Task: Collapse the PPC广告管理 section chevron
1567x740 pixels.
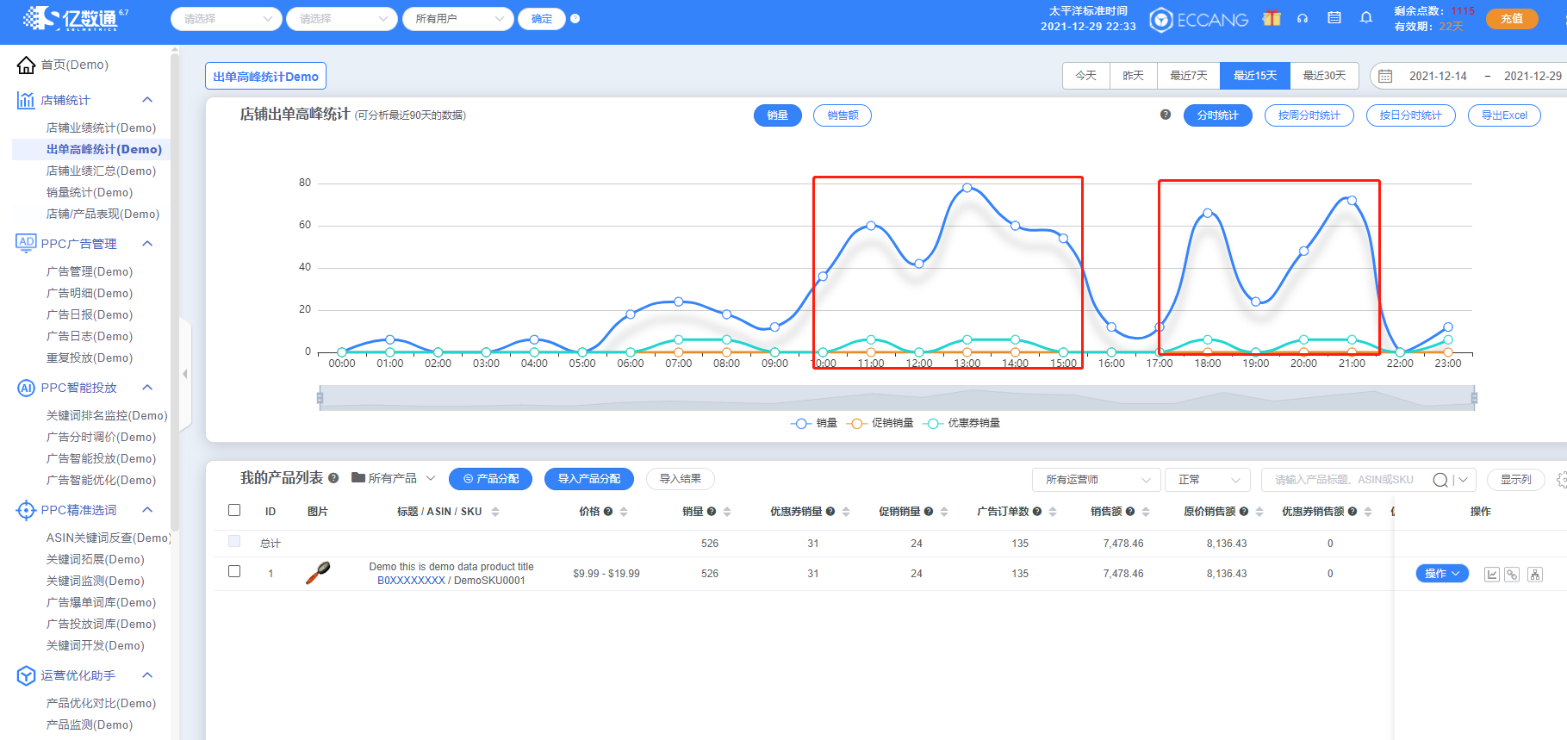Action: coord(147,244)
